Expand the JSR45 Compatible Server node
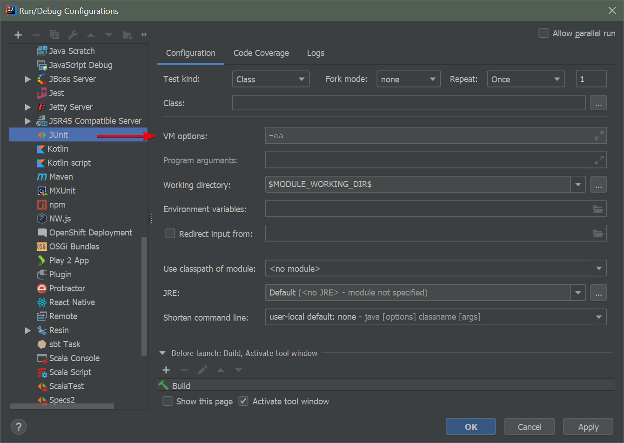624x443 pixels. coord(28,121)
